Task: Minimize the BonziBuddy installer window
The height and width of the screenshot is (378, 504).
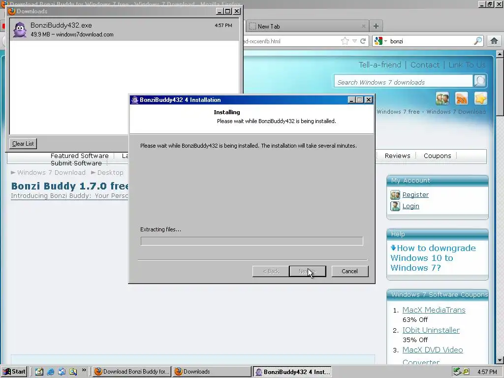Action: click(x=351, y=100)
